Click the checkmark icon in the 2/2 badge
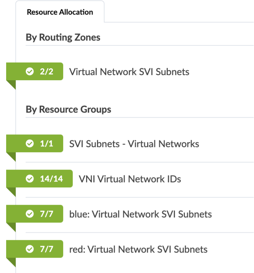The height and width of the screenshot is (273, 254). click(x=30, y=72)
